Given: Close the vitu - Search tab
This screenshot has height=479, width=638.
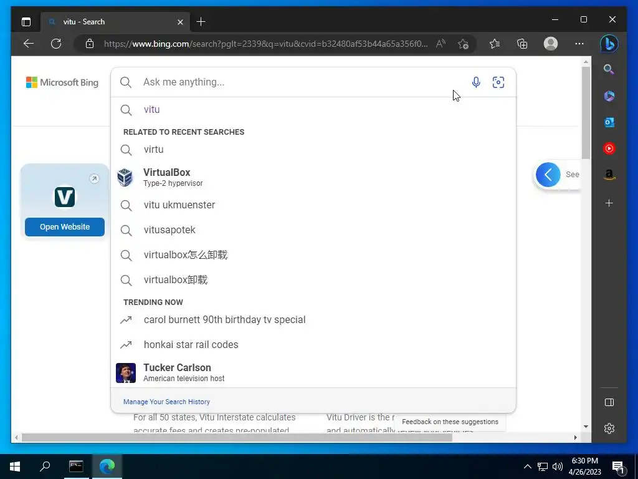Looking at the screenshot, I should point(180,22).
